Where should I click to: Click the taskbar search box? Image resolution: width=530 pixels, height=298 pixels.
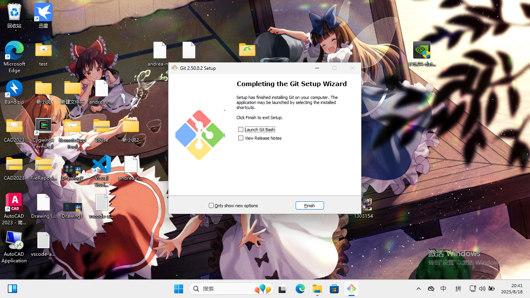(x=231, y=289)
